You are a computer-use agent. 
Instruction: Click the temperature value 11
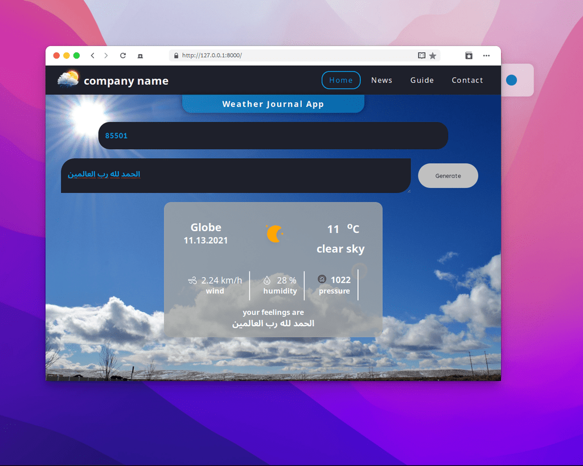point(333,229)
